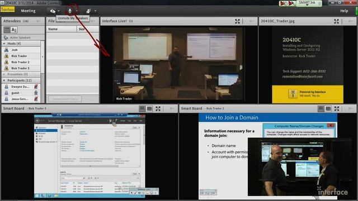This screenshot has height=201, width=358.
Task: Fit-width view for Rick Trader 2 board
Action: [x=321, y=109]
